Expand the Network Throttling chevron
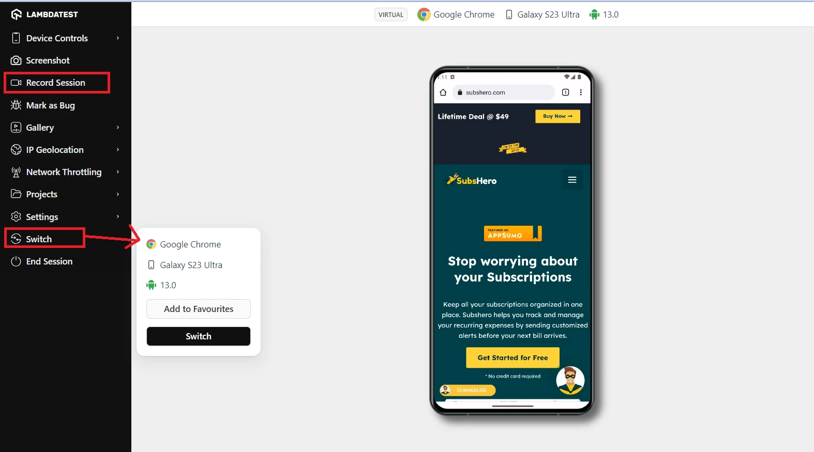The height and width of the screenshot is (452, 814). point(118,172)
